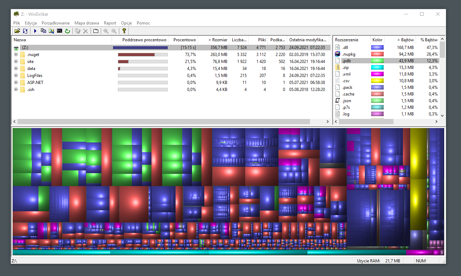This screenshot has height=276, width=461.
Task: Click the Delete to Recycle Bin icon
Action: pyautogui.click(x=78, y=31)
